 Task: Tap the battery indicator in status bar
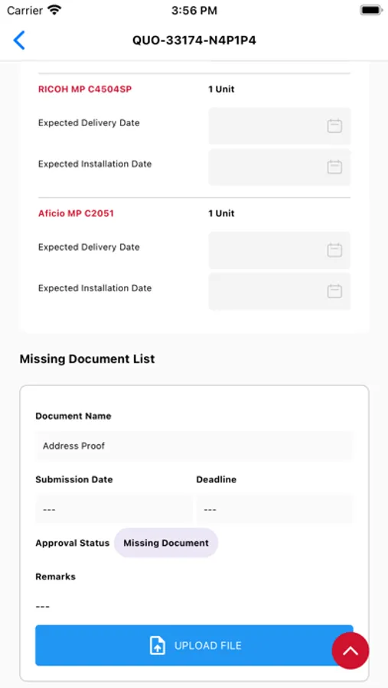click(x=371, y=10)
